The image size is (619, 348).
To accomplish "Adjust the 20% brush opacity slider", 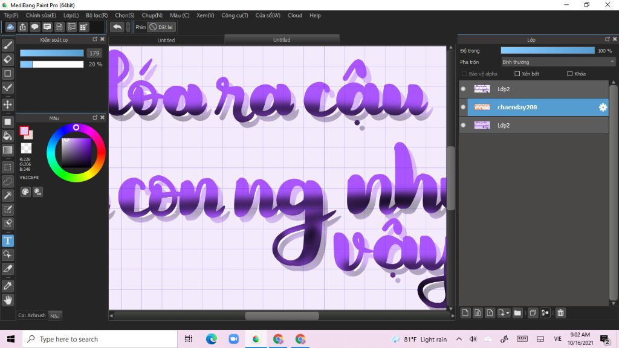I will point(52,64).
